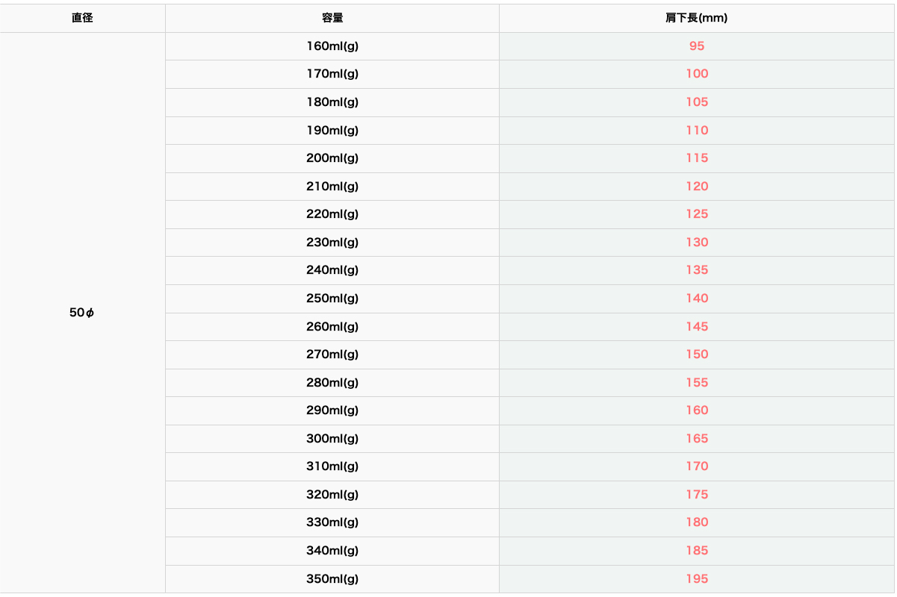This screenshot has height=597, width=897.
Task: Click the shoulder length value 165
Action: [x=697, y=439]
